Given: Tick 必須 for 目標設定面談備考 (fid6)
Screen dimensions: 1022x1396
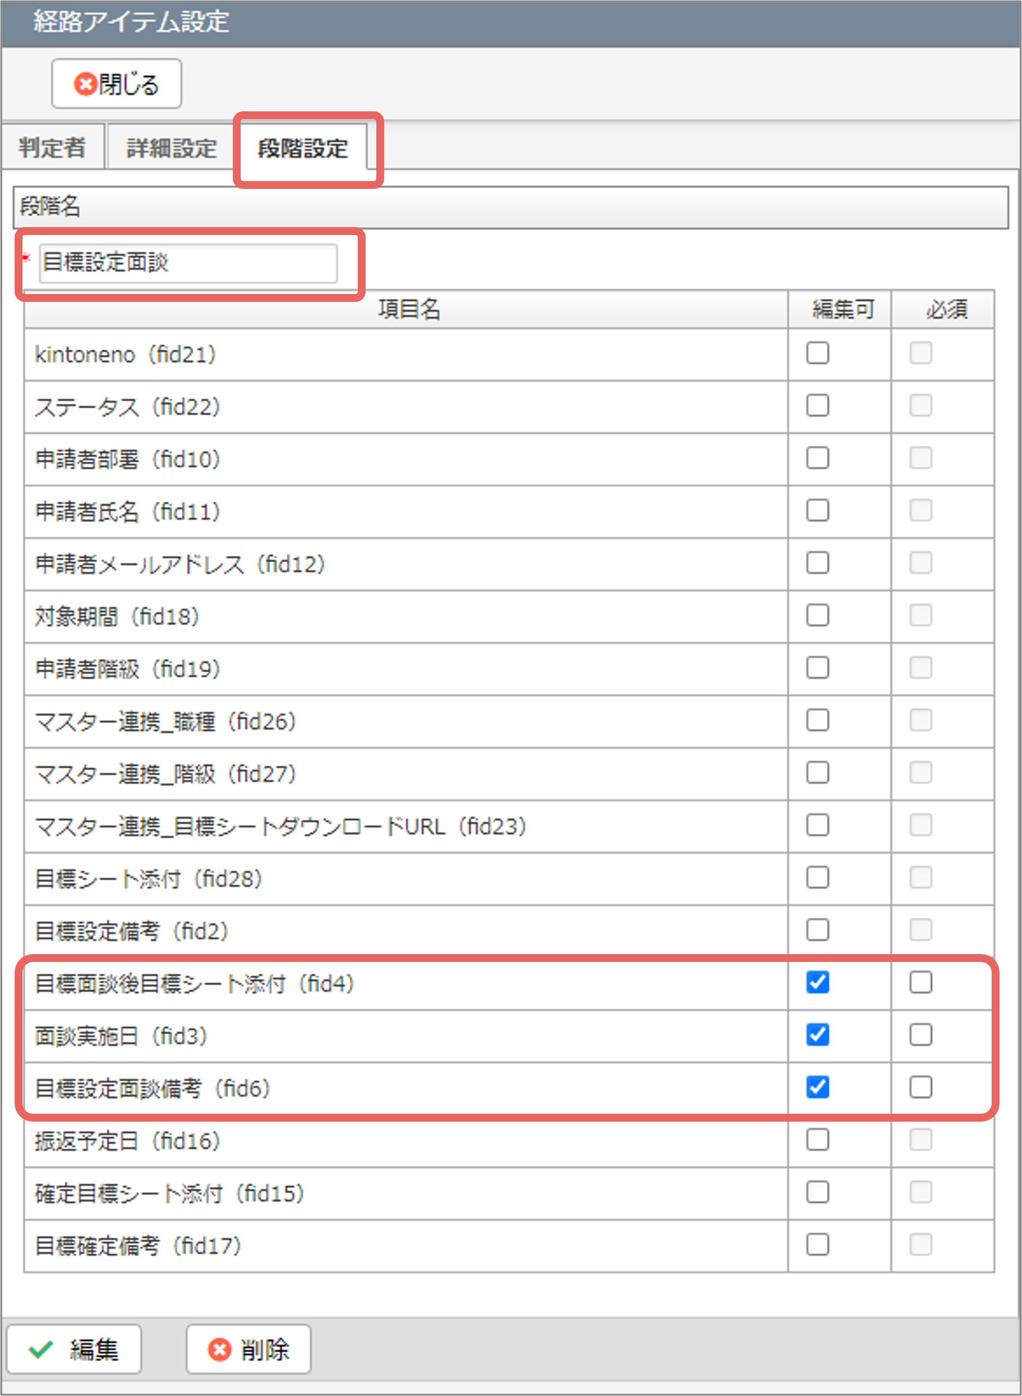Looking at the screenshot, I should pyautogui.click(x=921, y=1087).
